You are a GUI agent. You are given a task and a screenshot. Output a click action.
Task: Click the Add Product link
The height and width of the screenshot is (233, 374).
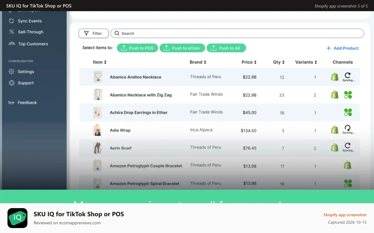coord(342,48)
